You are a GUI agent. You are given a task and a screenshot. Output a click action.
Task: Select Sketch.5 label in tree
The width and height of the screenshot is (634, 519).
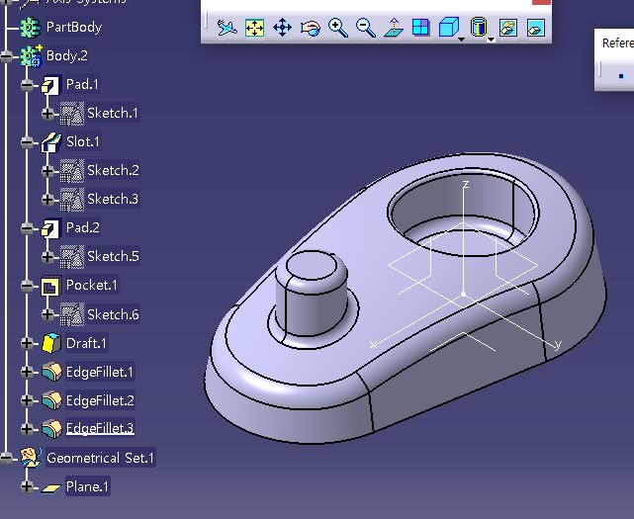(x=113, y=256)
